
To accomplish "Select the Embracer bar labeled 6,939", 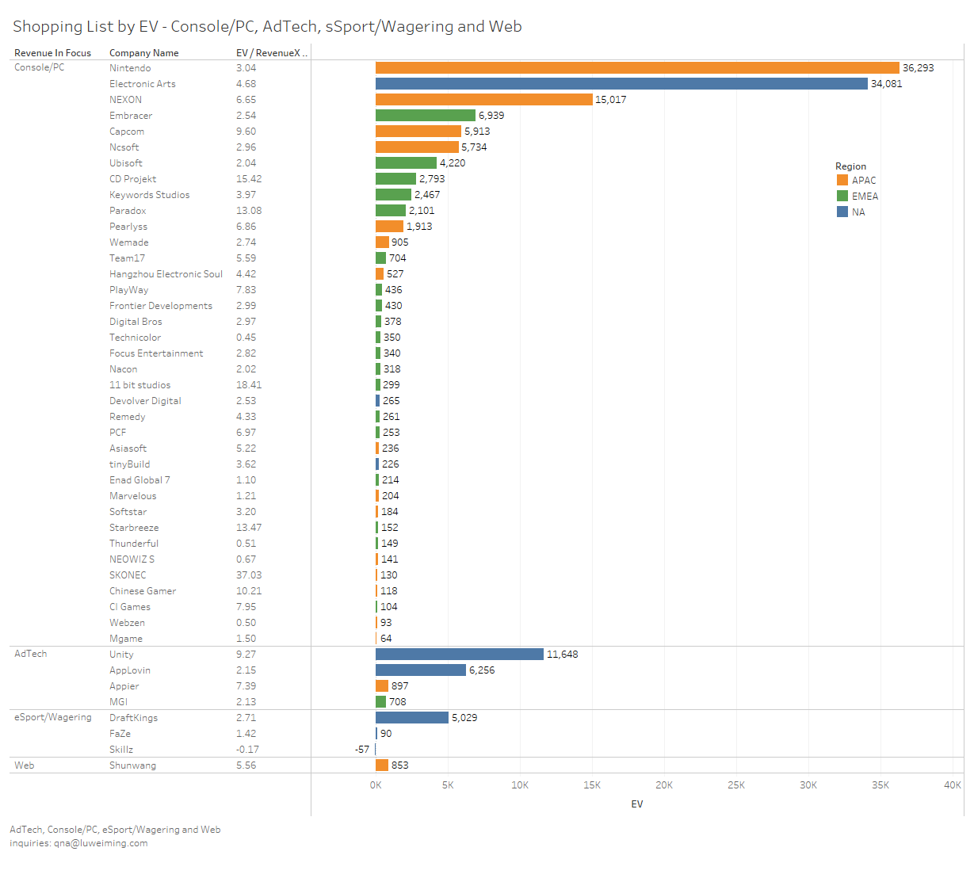I will click(x=426, y=116).
